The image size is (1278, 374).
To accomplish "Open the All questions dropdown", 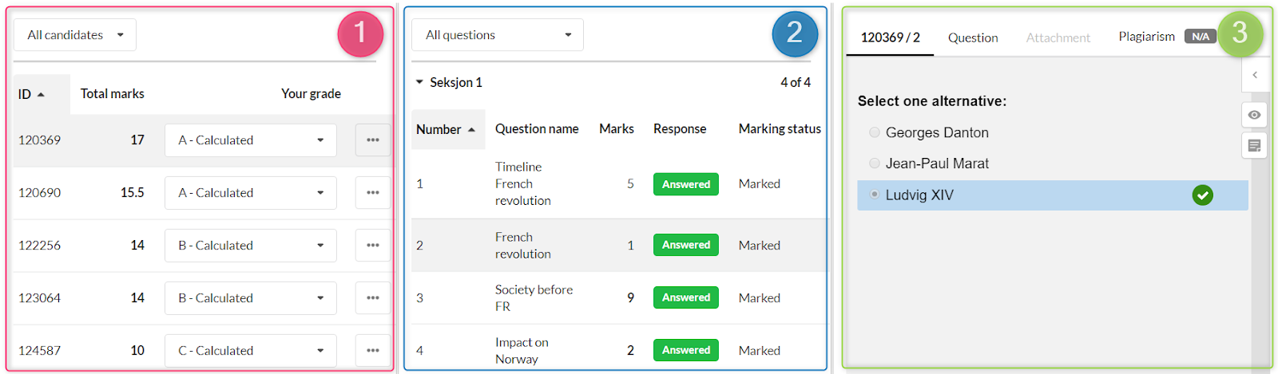I will pos(498,35).
